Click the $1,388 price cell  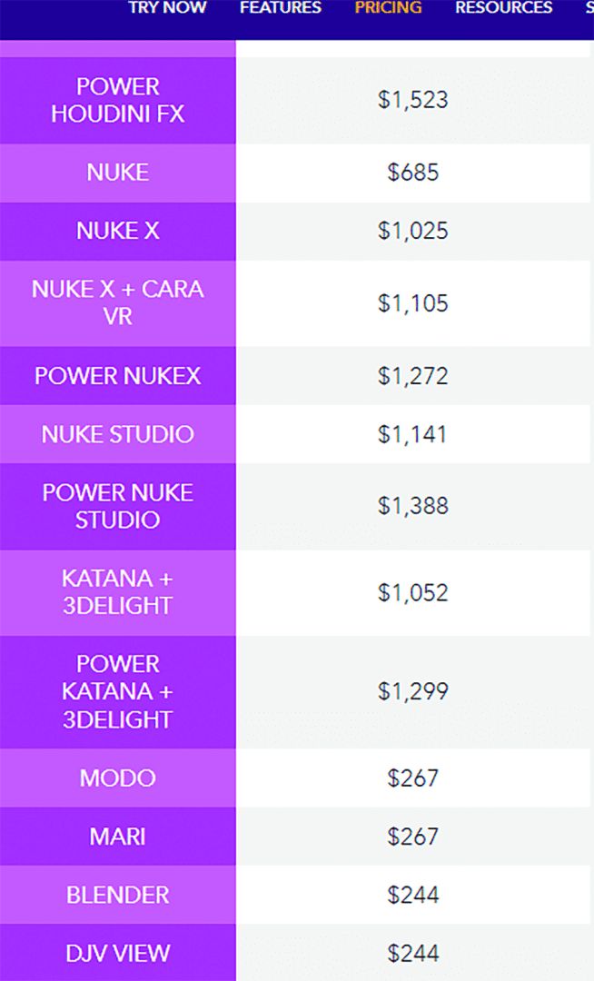(413, 506)
